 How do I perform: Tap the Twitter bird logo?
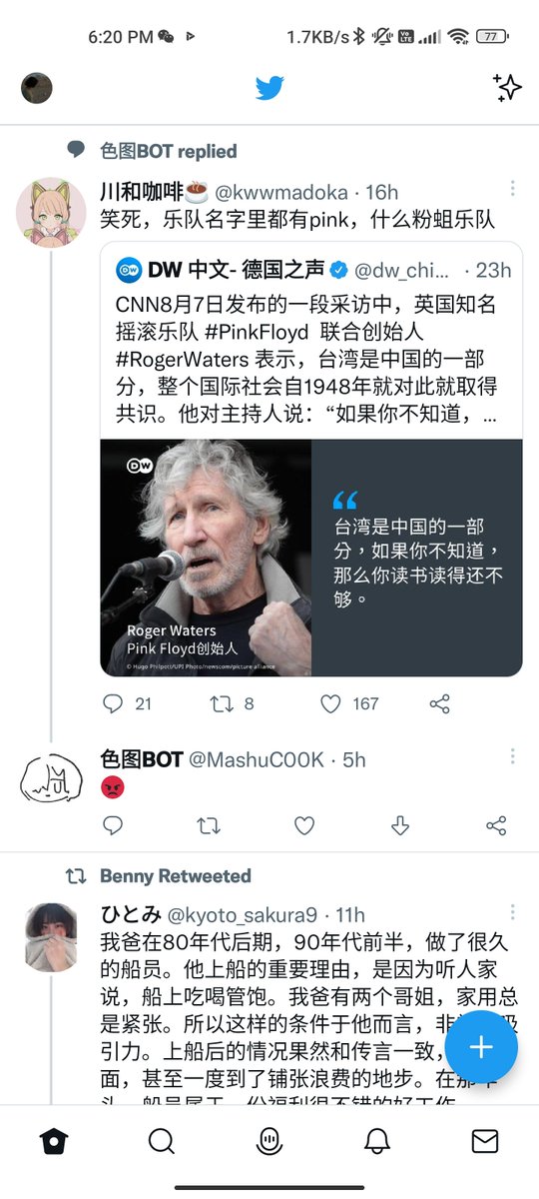point(269,88)
